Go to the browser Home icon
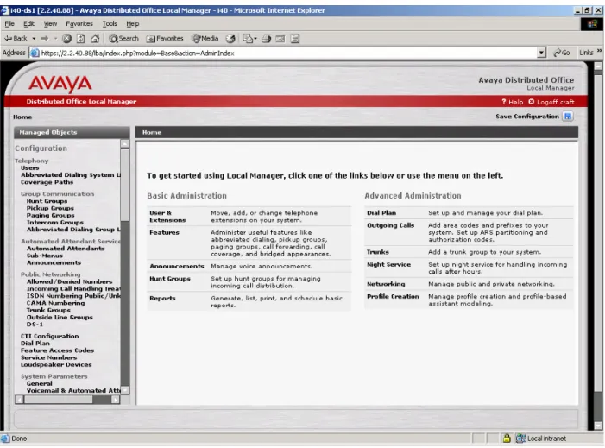 [95, 39]
